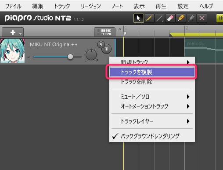Viewport: 223px width, 170px height.
Task: Click the Miku singer thumbnail
Action: coord(12,51)
